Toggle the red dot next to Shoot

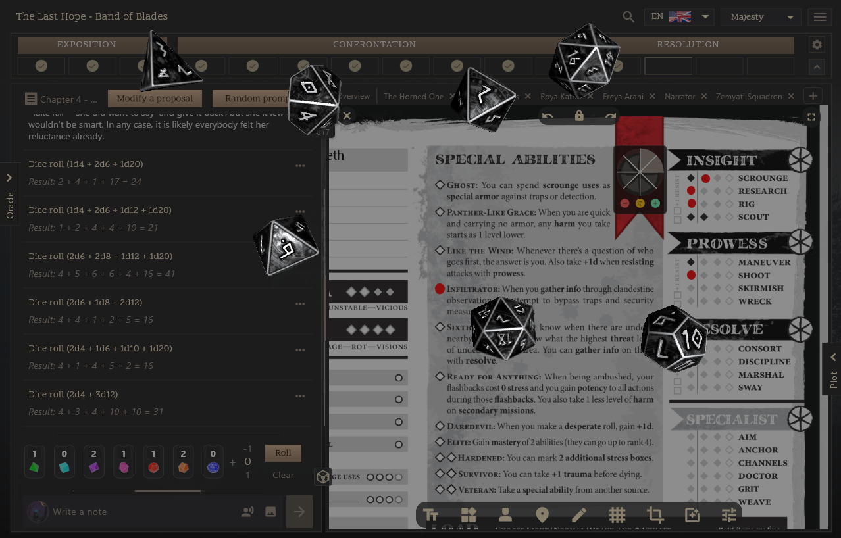(691, 275)
